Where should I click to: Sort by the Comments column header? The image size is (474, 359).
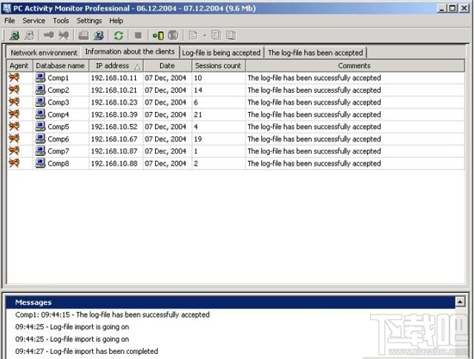[x=355, y=65]
